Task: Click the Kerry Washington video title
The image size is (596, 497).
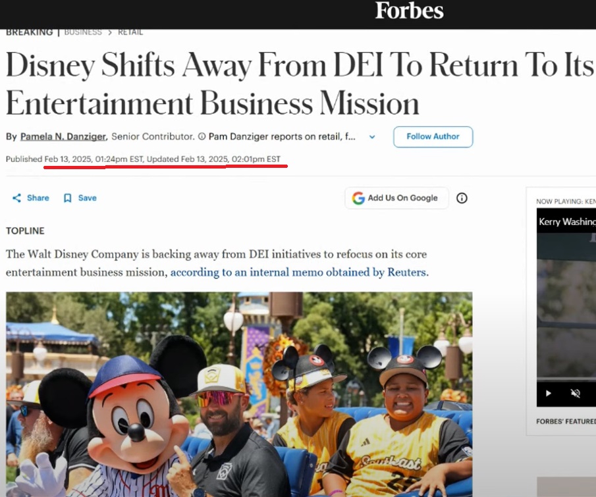Action: [567, 222]
